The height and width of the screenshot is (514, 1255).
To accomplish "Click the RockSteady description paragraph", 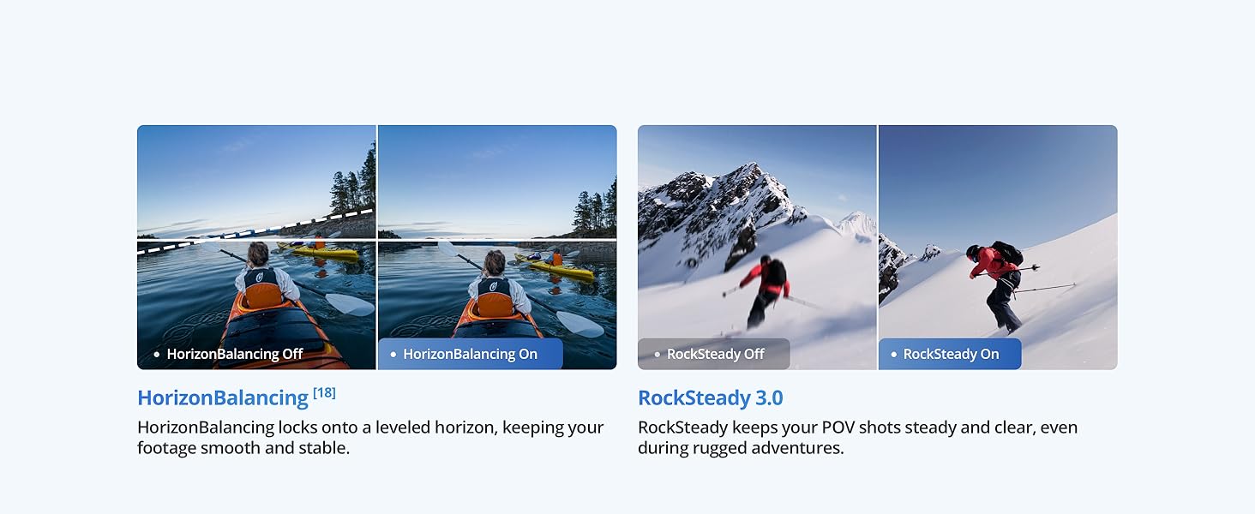I will [x=857, y=437].
